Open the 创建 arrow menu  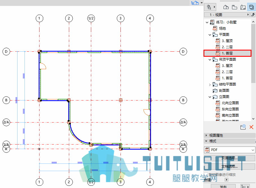226,180
